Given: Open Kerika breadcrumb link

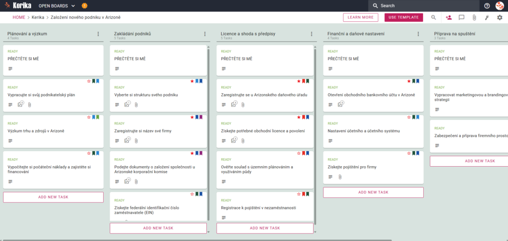Looking at the screenshot, I should click(38, 17).
